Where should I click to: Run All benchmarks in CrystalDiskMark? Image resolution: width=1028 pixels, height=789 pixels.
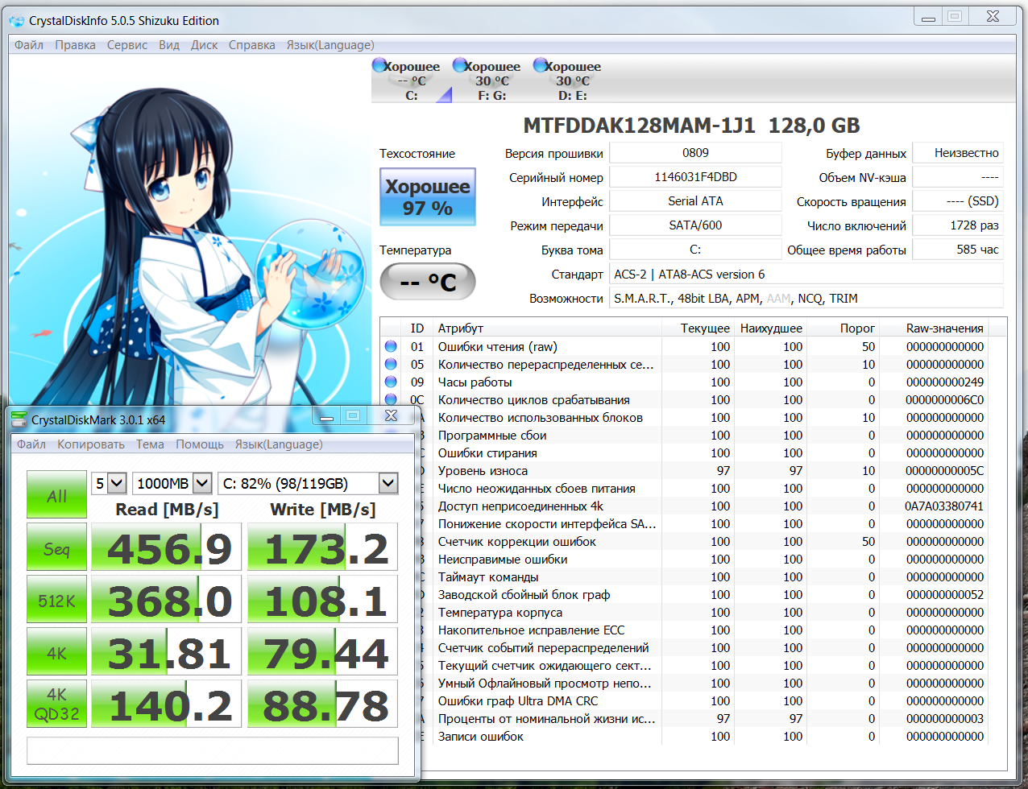(56, 494)
